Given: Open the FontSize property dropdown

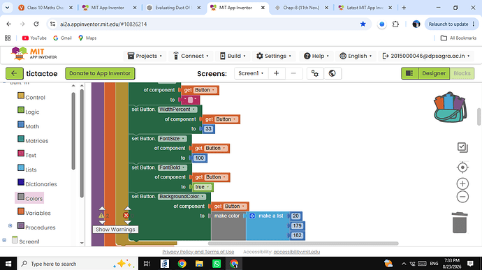Looking at the screenshot, I should [x=172, y=139].
